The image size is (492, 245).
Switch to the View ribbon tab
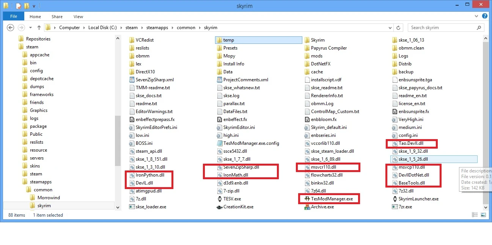[x=78, y=16]
